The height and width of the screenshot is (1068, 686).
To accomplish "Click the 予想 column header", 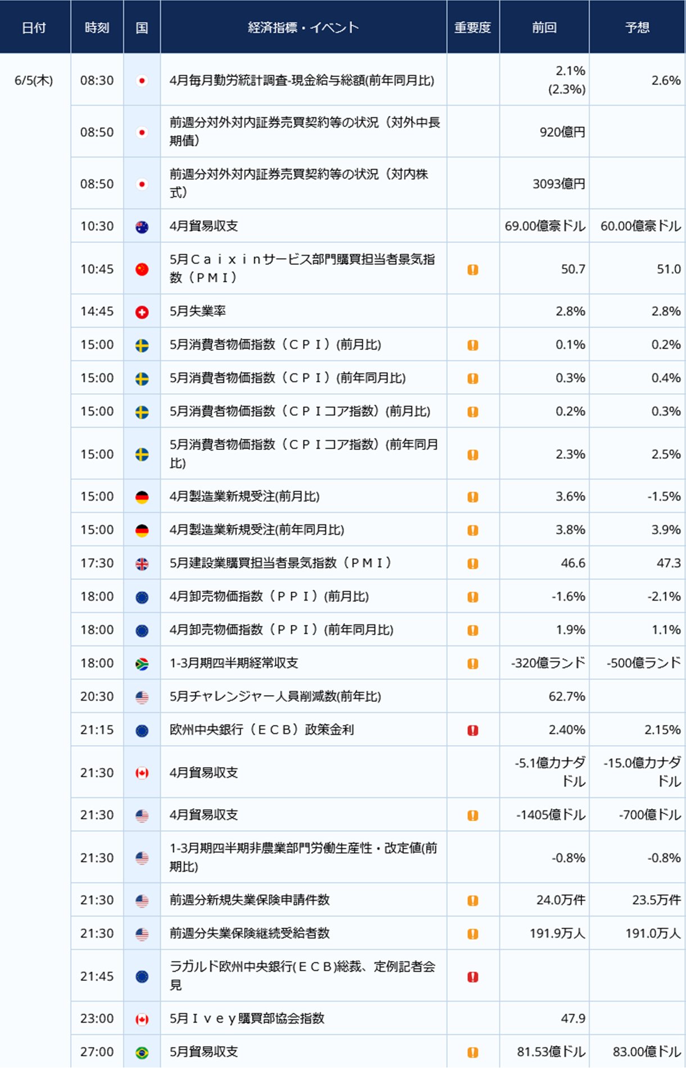I will click(637, 28).
